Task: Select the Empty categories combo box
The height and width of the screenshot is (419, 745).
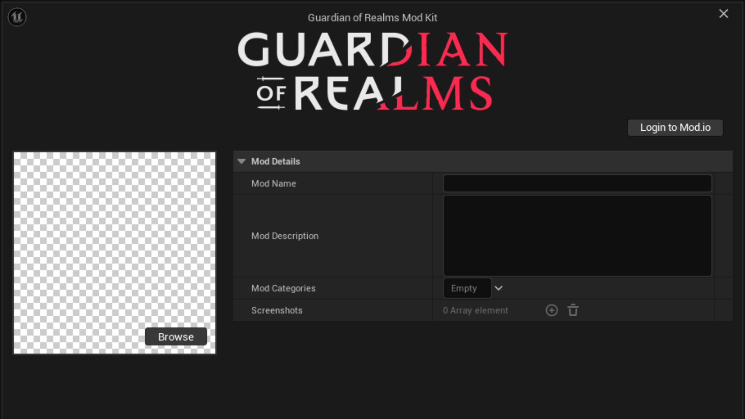Action: coord(467,288)
